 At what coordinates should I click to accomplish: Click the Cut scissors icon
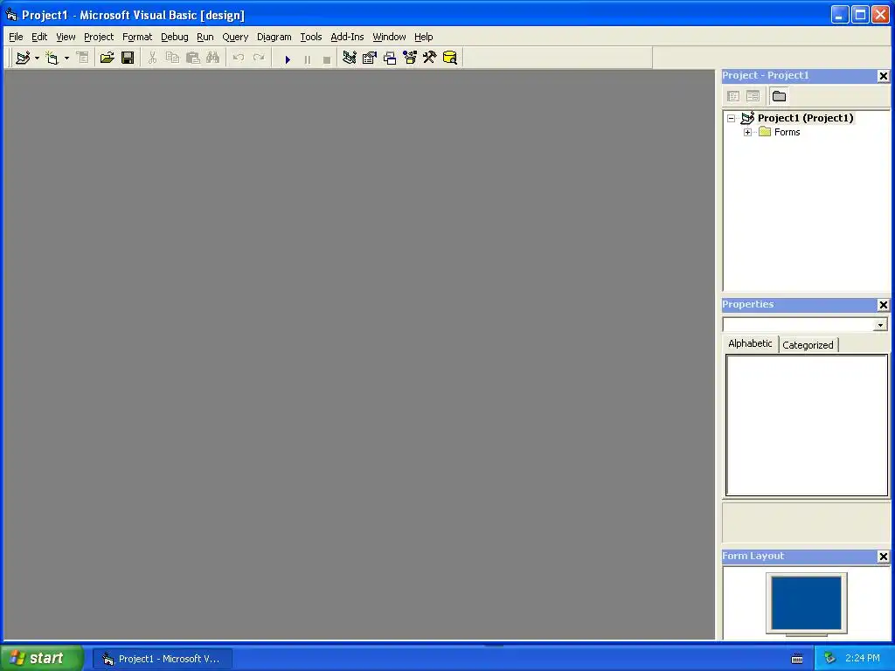coord(152,58)
